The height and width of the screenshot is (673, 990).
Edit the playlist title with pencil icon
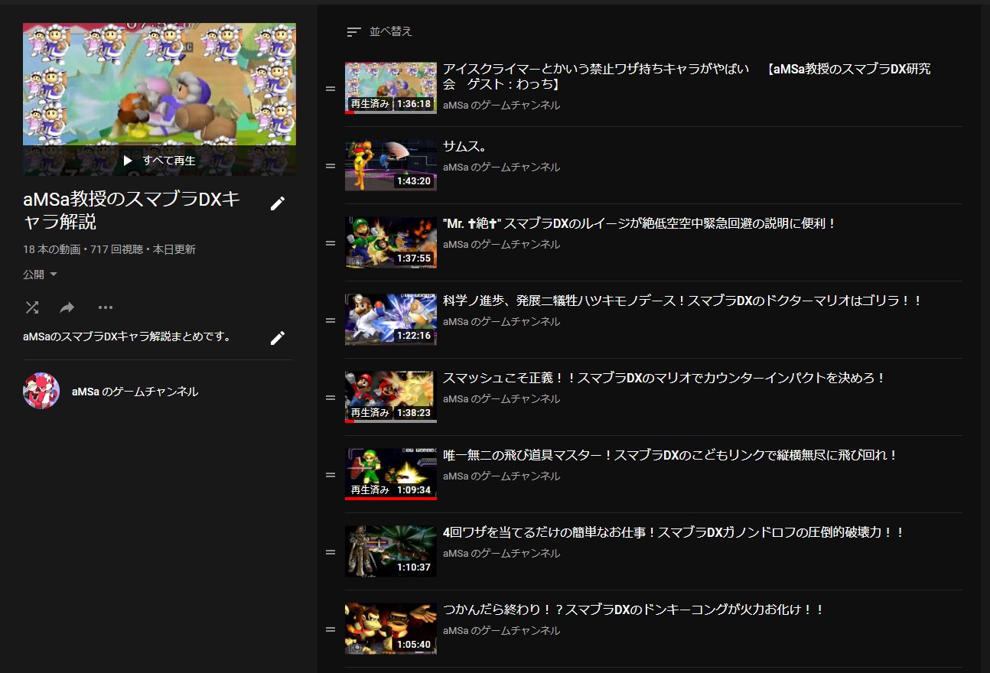[x=278, y=203]
